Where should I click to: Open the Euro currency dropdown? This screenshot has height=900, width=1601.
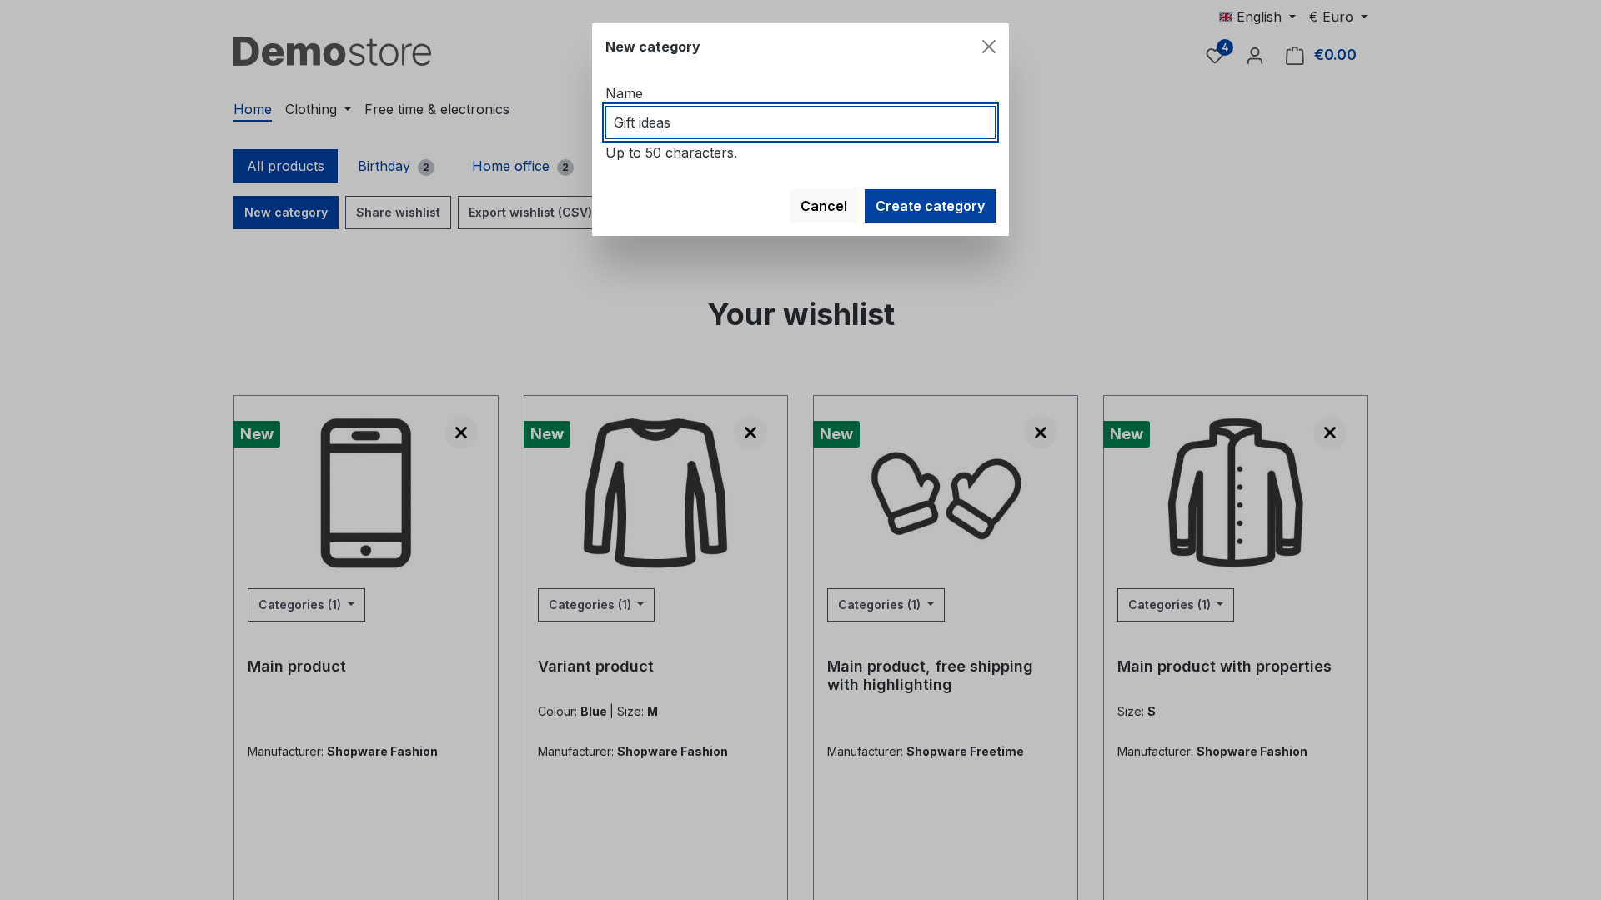[1338, 17]
